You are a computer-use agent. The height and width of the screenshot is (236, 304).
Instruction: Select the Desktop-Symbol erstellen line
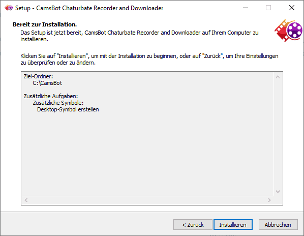(x=68, y=109)
